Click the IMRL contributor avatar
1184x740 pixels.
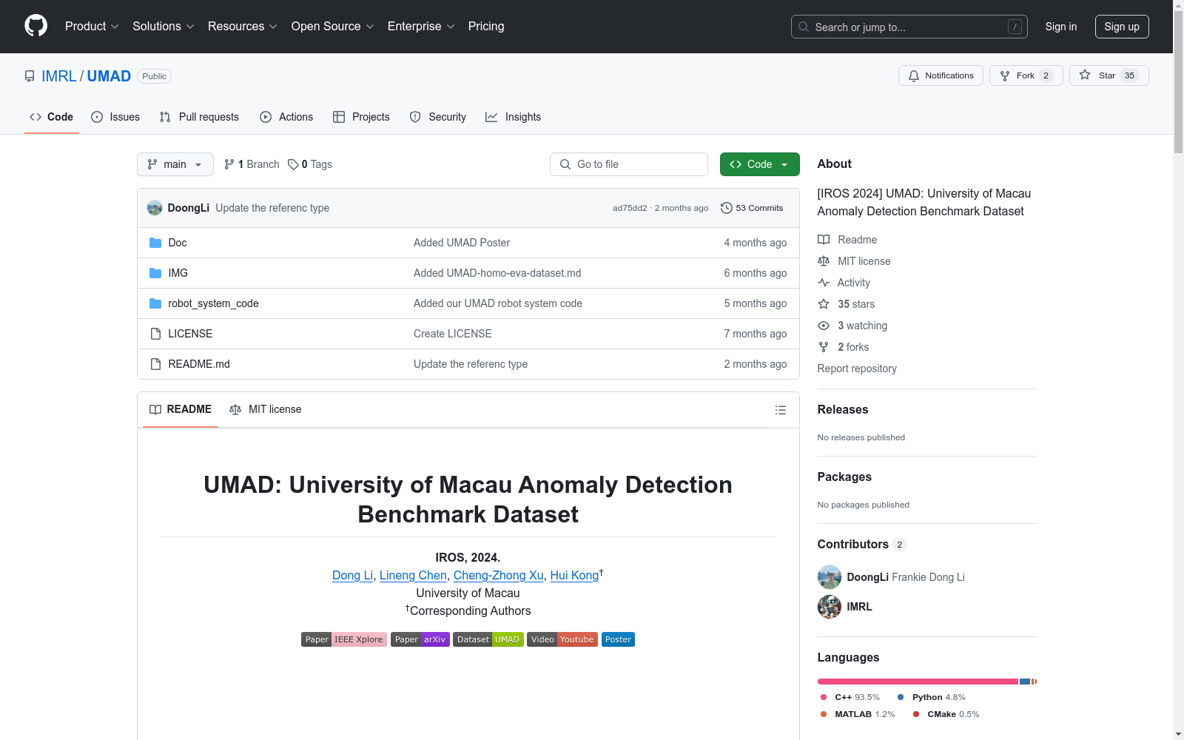click(829, 607)
